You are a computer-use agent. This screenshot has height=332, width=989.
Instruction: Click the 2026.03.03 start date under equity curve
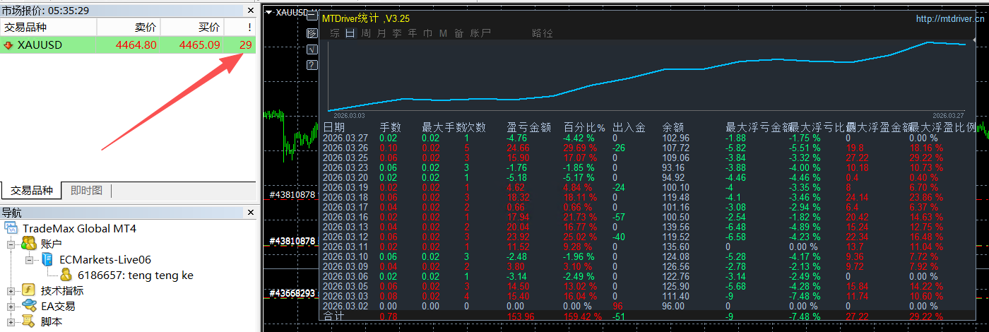pos(349,114)
